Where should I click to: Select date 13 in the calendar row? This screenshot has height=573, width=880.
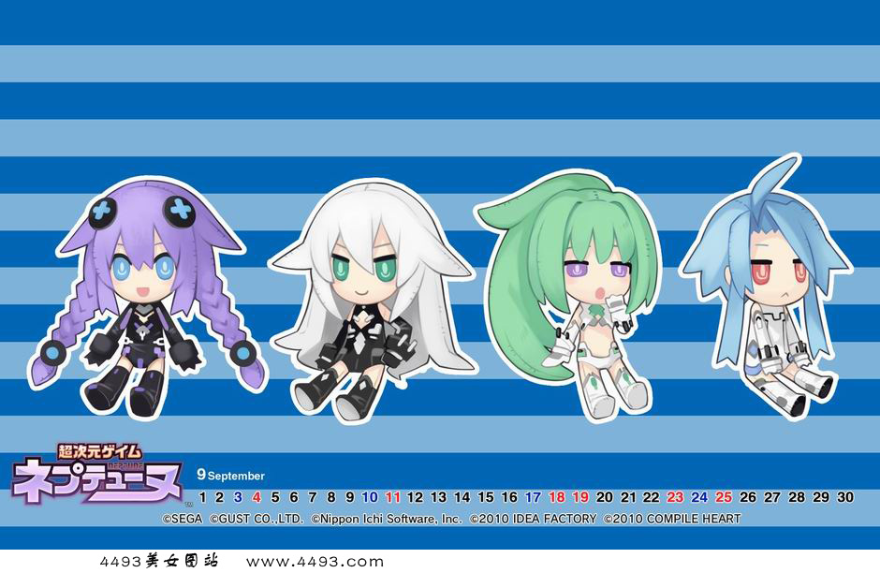(438, 497)
